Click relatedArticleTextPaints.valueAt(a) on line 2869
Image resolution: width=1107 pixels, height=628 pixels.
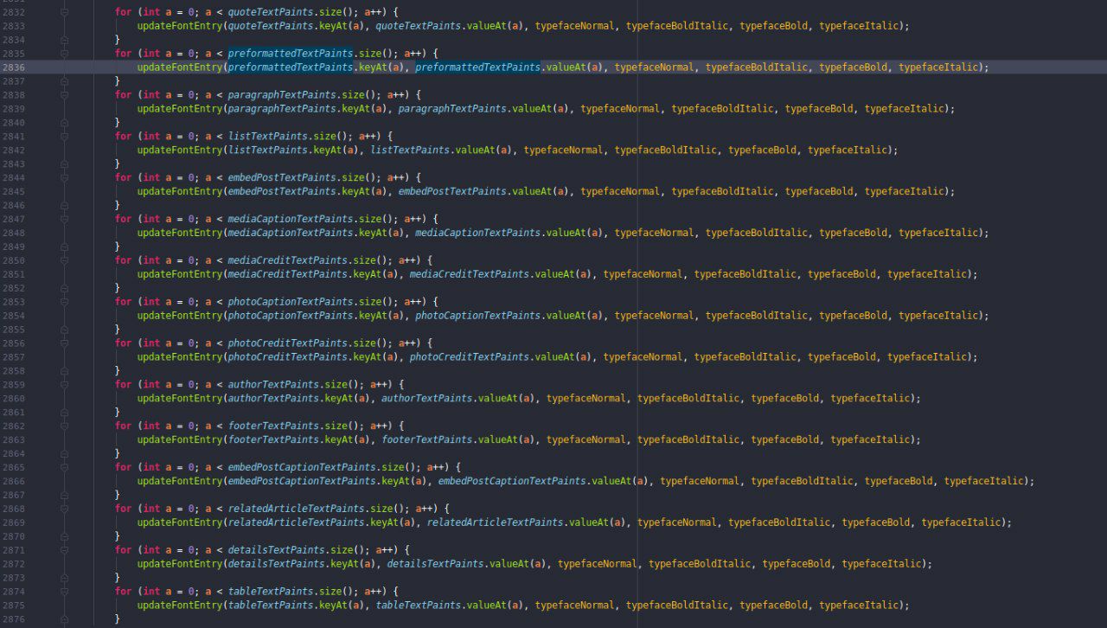[x=526, y=522]
